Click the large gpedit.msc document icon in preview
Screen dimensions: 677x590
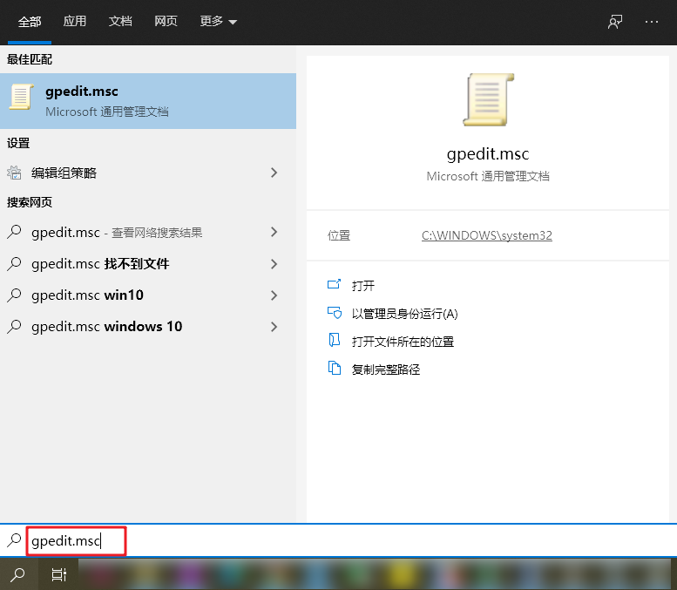tap(489, 99)
